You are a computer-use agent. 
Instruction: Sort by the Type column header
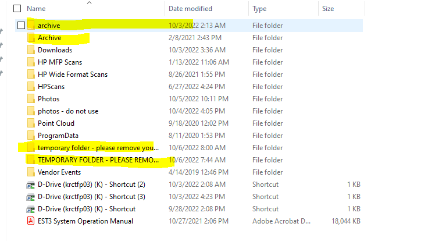pos(260,9)
